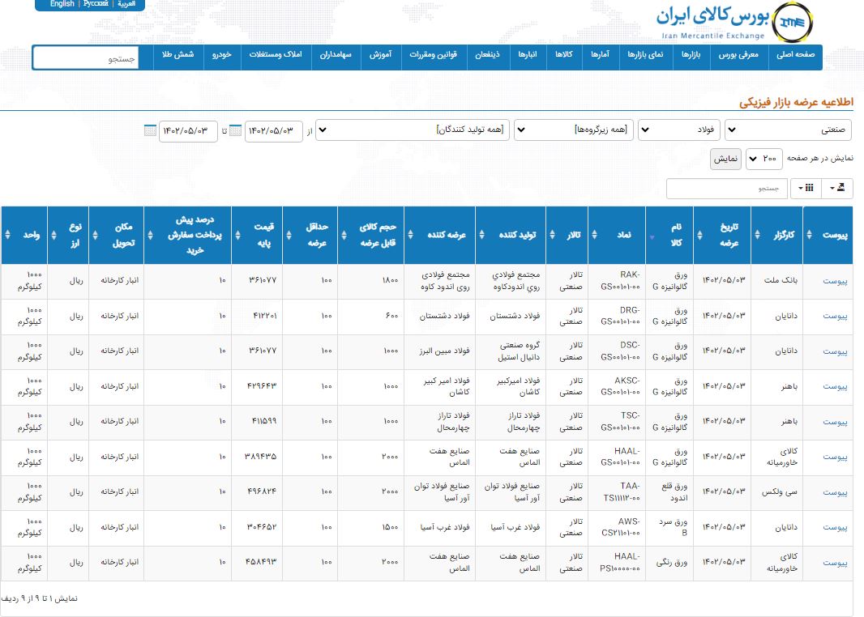Viewport: 864px width, 617px height.
Task: Sort table by حجم کالای قابل عرضه column
Action: [371, 235]
